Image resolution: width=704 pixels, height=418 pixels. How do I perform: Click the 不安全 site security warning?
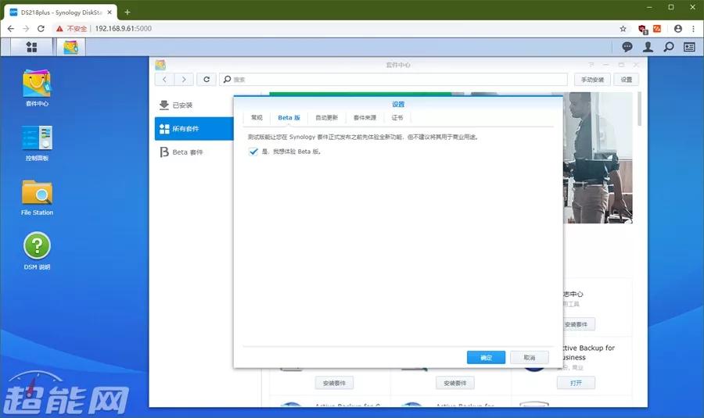point(71,29)
